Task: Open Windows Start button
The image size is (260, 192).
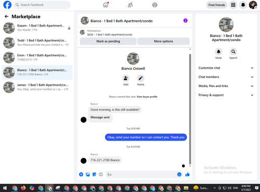Action: (x=5, y=188)
